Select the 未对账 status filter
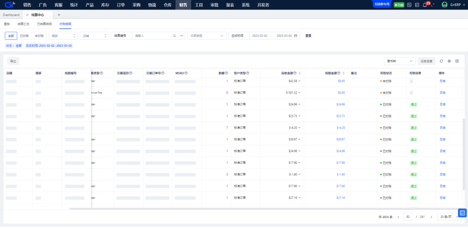Image resolution: width=468 pixels, height=228 pixels. point(39,36)
